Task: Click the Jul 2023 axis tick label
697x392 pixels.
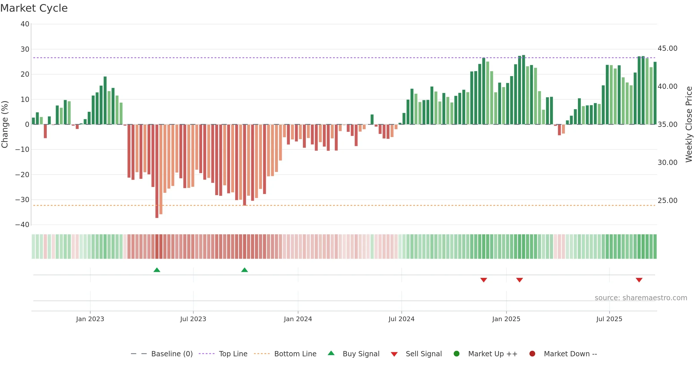Action: pos(193,319)
